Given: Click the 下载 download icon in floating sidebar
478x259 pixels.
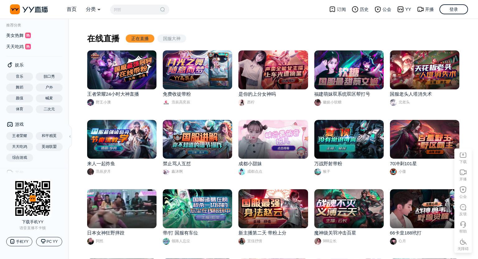Looking at the screenshot, I should pos(463,155).
